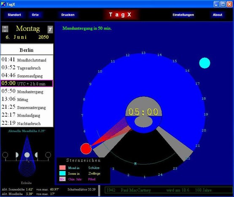The width and height of the screenshot is (234, 197).
Task: Click the Drucken button
Action: point(68,15)
